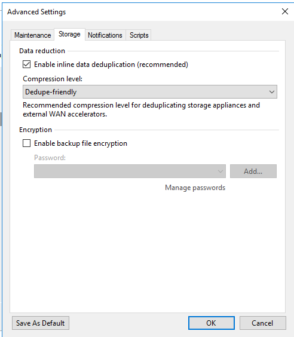Go to the Scripts tab
Screen dimensions: 294x337
139,35
